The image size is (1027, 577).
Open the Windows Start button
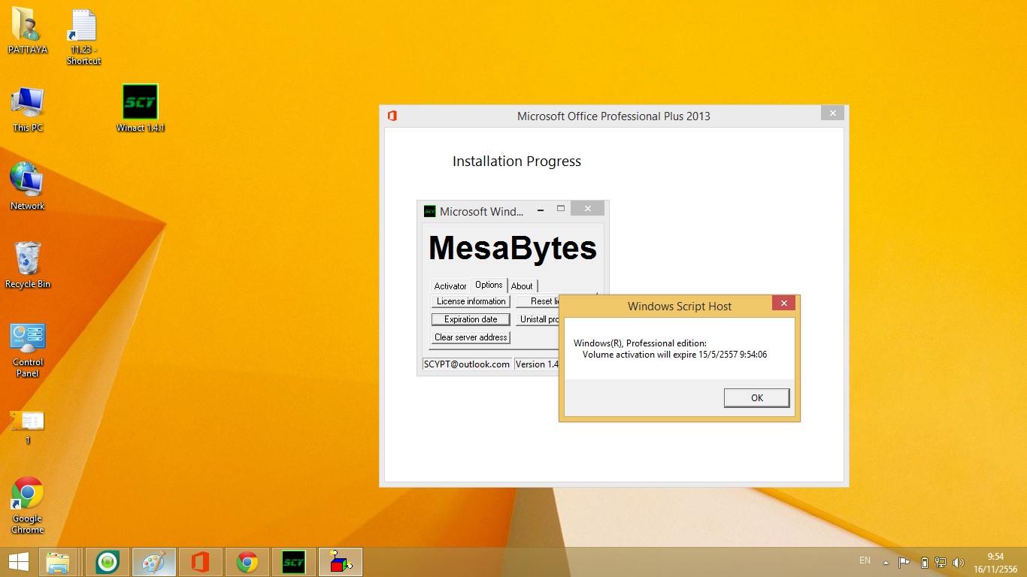(x=19, y=562)
